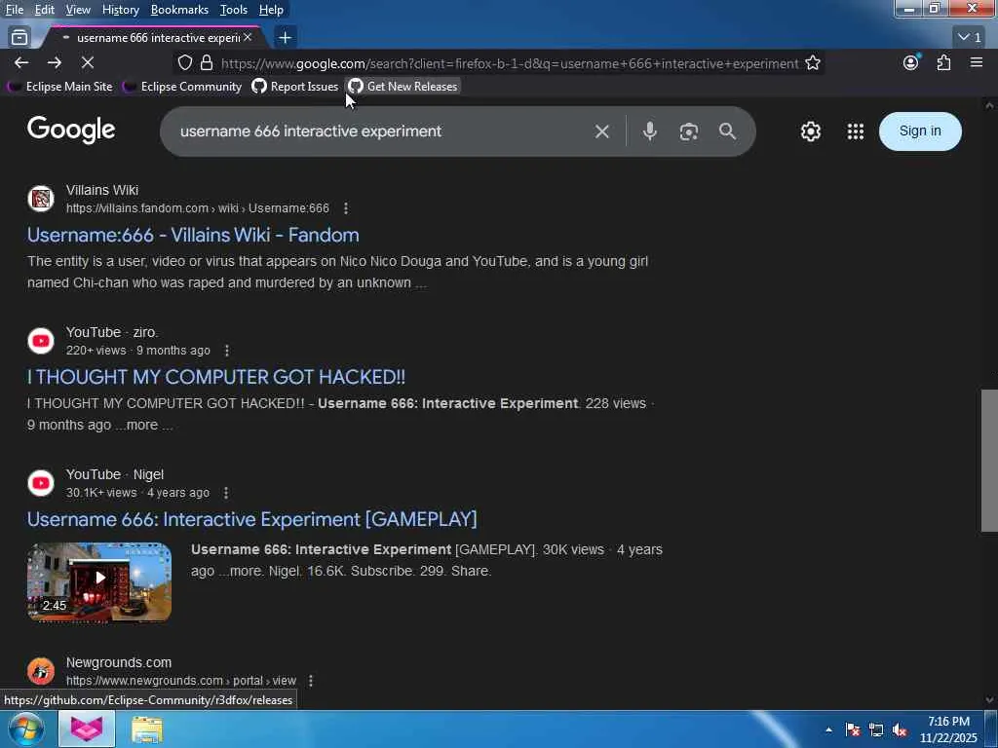Submit search with the magnifier icon
This screenshot has width=998, height=748.
point(727,131)
